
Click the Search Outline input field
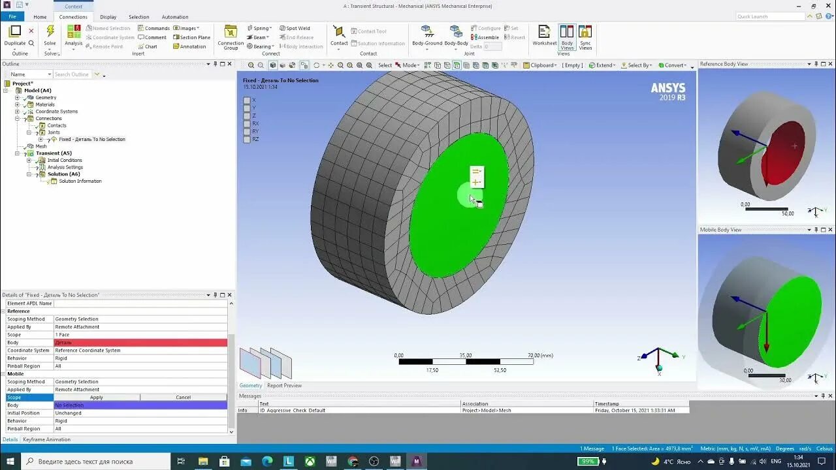(72, 74)
